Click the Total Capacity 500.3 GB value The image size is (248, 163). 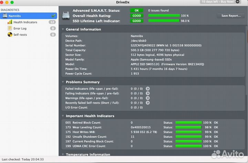[x=155, y=50]
